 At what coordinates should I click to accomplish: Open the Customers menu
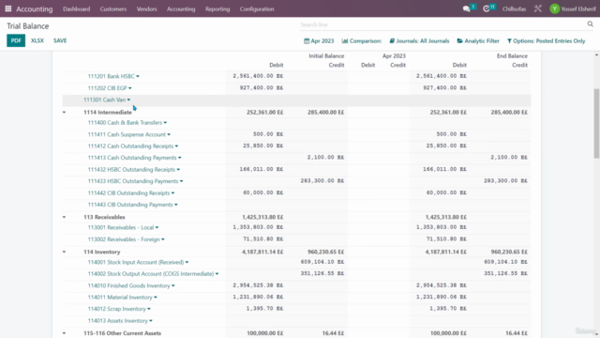113,8
